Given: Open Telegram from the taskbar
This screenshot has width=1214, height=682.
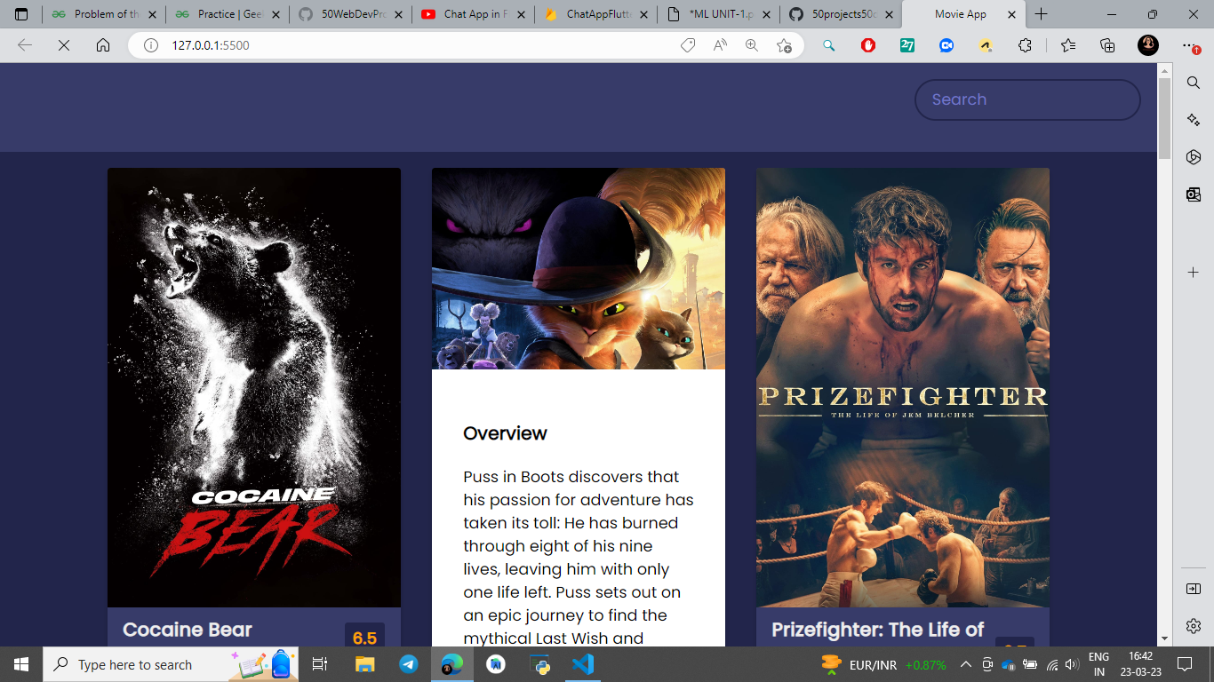Looking at the screenshot, I should [x=409, y=664].
